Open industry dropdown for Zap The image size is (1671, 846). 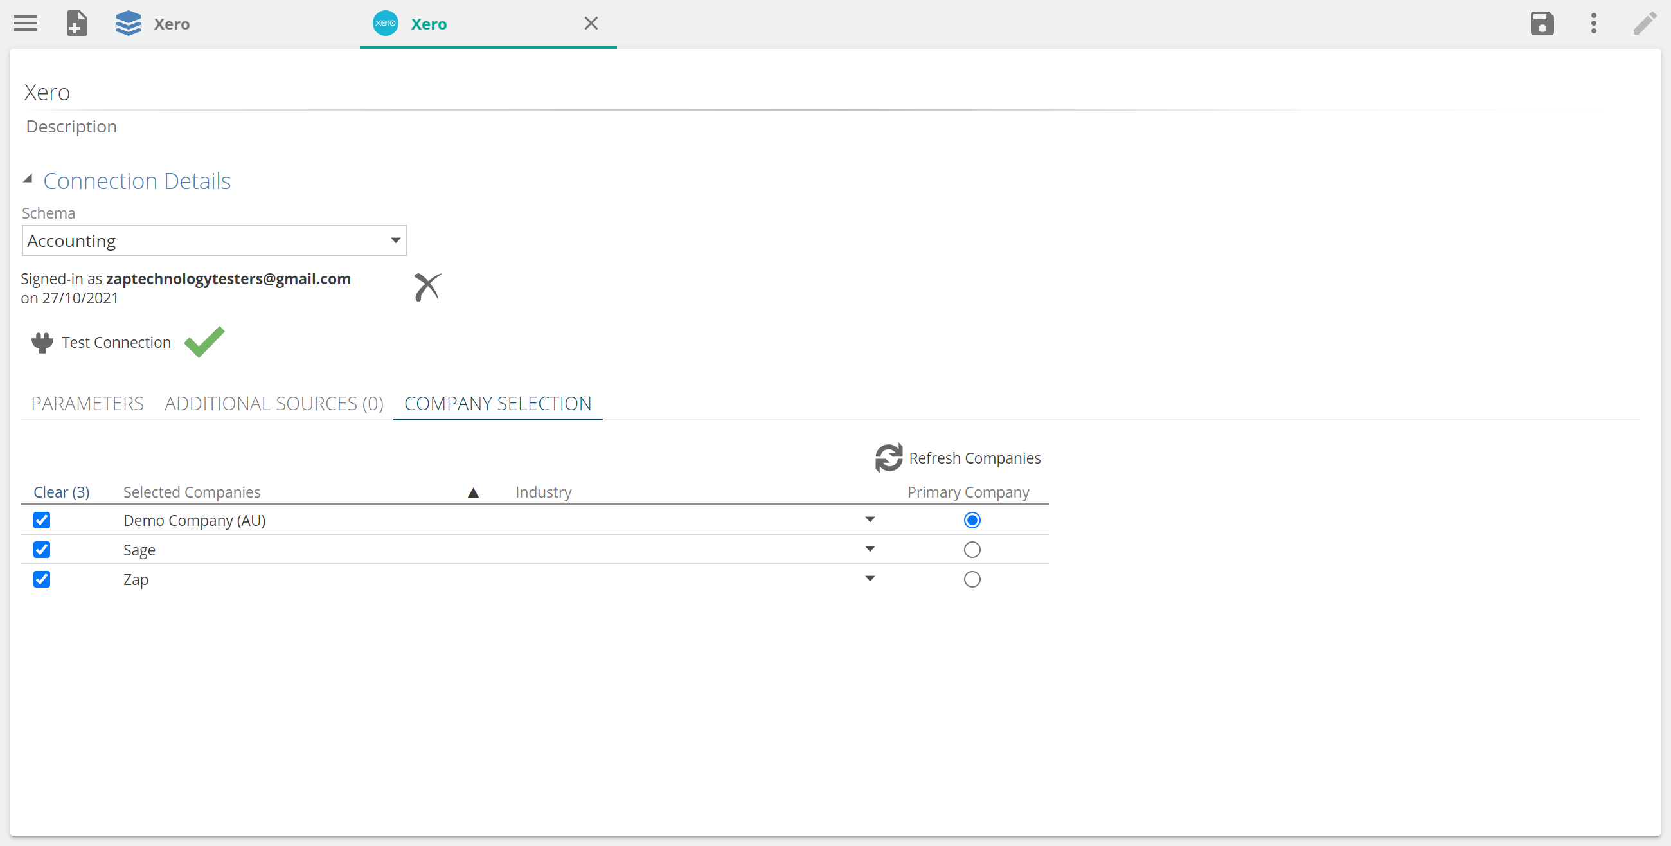click(x=870, y=579)
